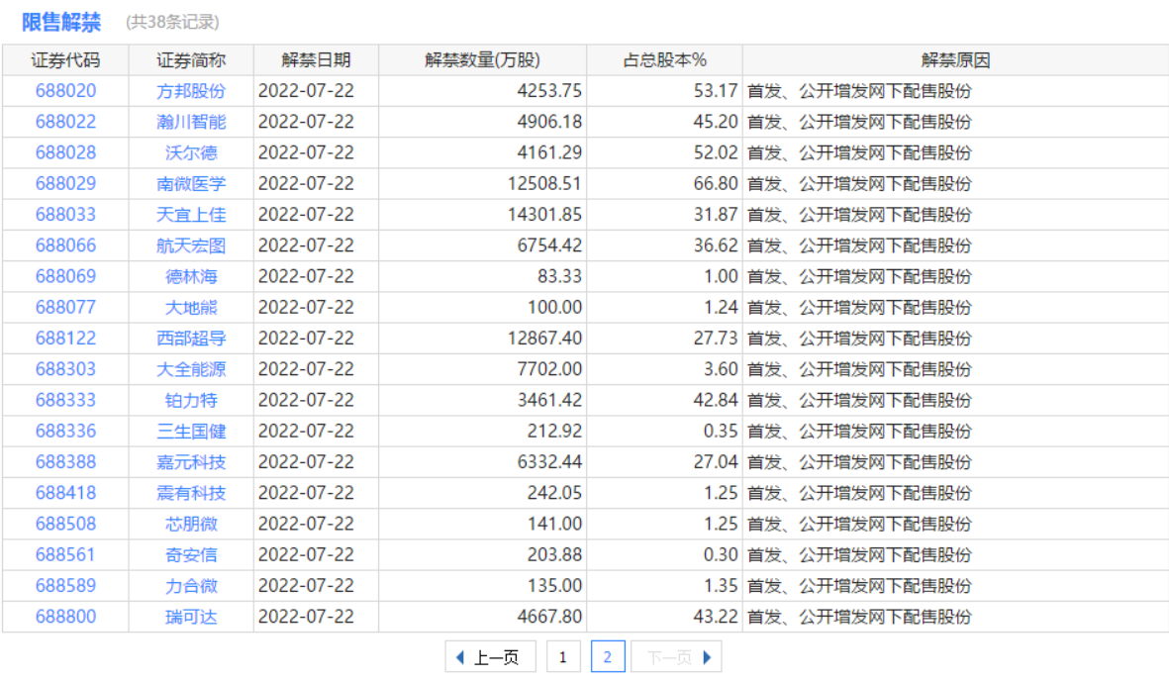Click stock code 688333

coord(65,400)
